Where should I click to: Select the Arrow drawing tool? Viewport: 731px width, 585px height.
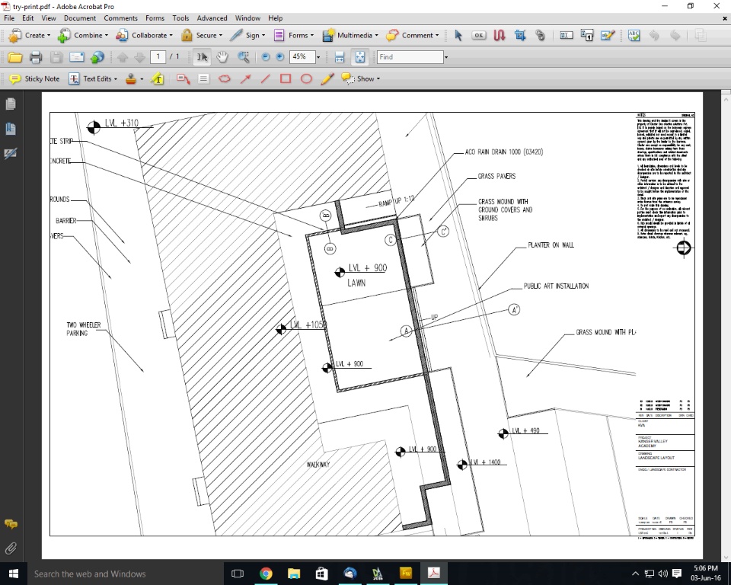pyautogui.click(x=245, y=79)
